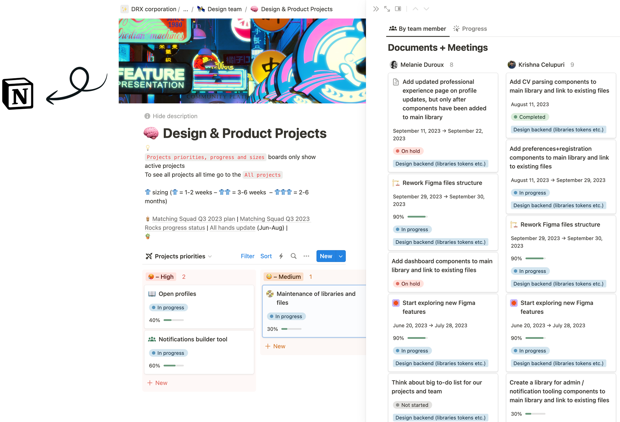Click the Filter button
Viewport: 620px width, 422px height.
pyautogui.click(x=247, y=256)
